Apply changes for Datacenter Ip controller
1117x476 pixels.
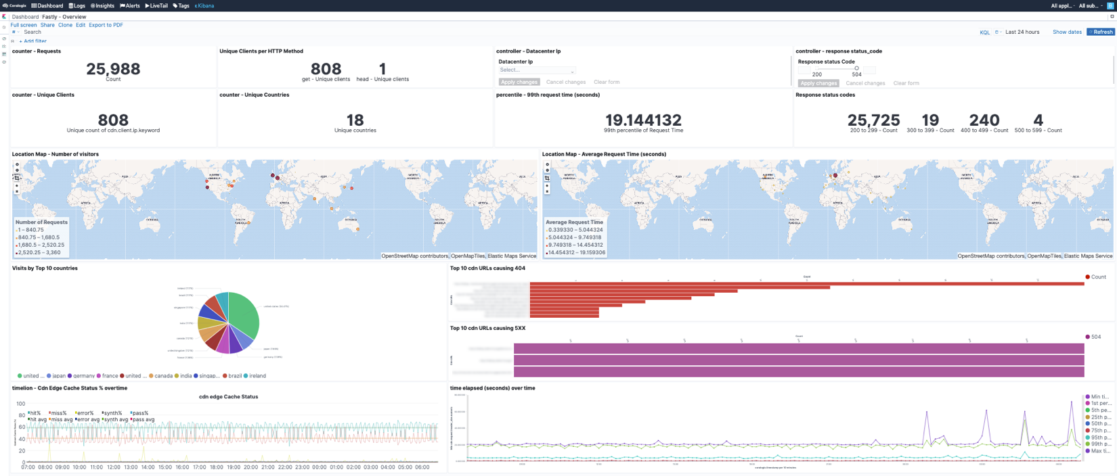coord(519,82)
